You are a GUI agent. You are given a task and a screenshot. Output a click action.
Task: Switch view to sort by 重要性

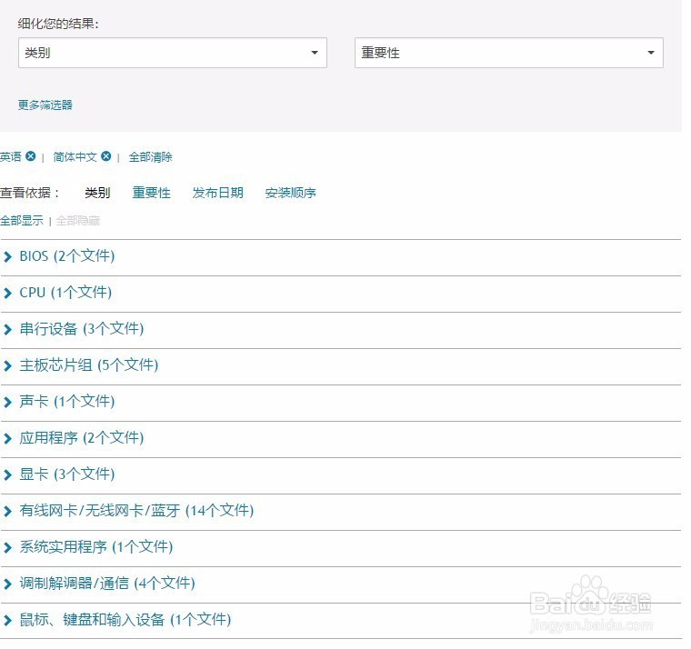point(151,193)
